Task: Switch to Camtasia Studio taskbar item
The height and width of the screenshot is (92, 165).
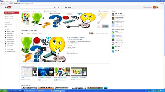Action: point(30,91)
